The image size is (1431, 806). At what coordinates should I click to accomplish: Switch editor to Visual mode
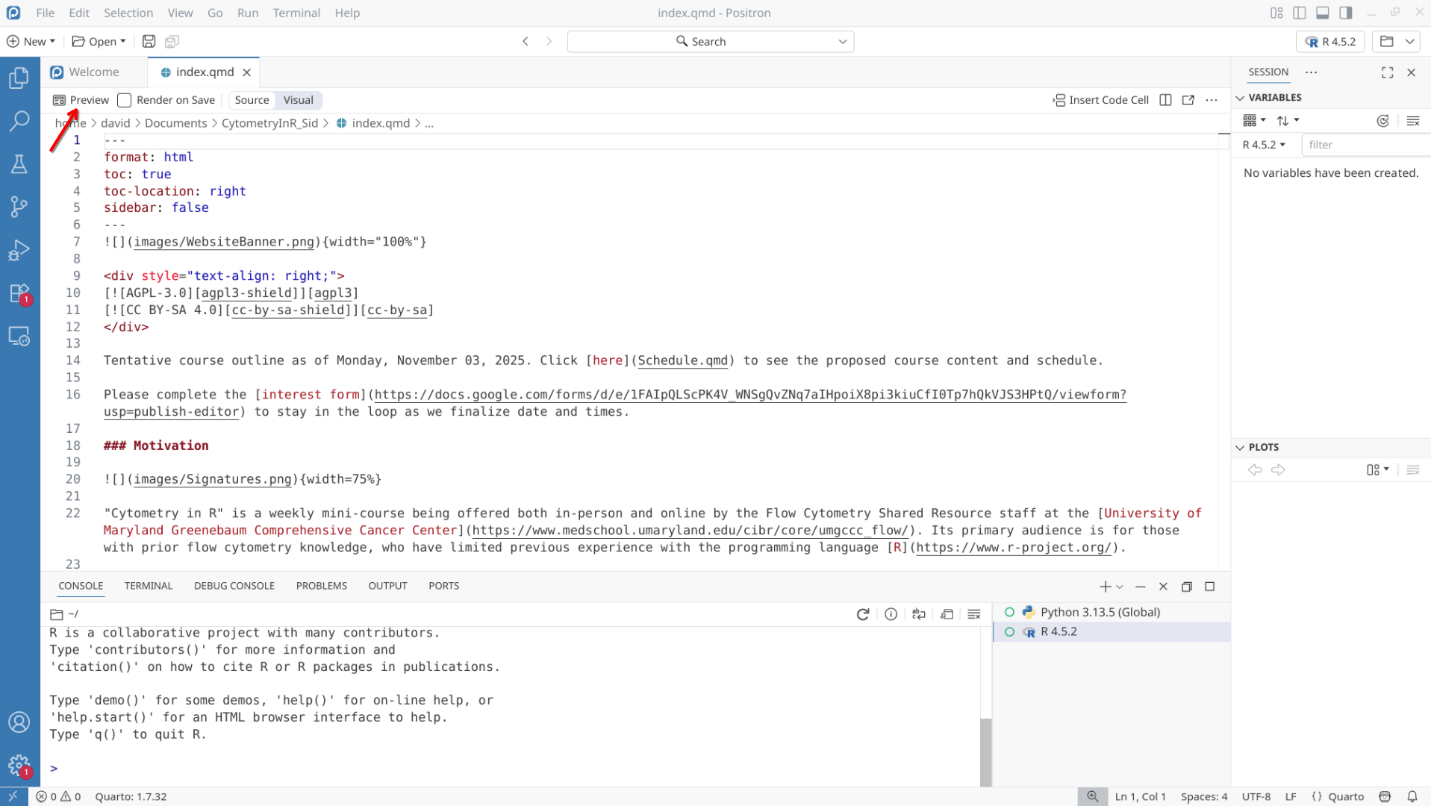298,100
